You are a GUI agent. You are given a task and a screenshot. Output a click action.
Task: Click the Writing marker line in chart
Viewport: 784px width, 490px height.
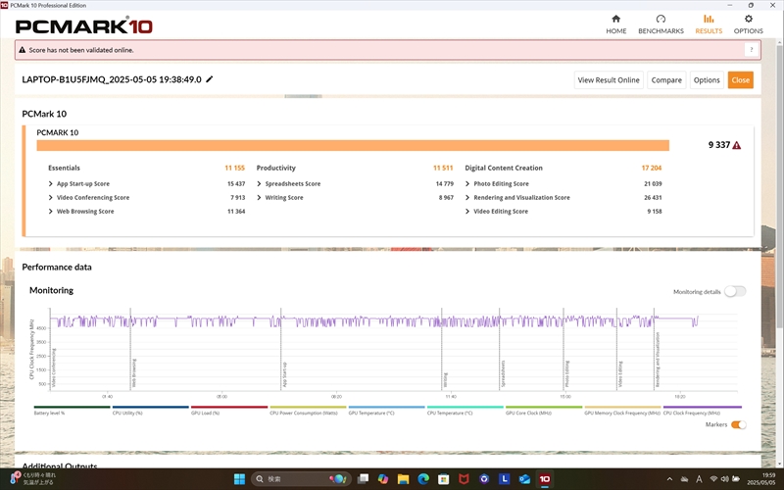tap(442, 349)
